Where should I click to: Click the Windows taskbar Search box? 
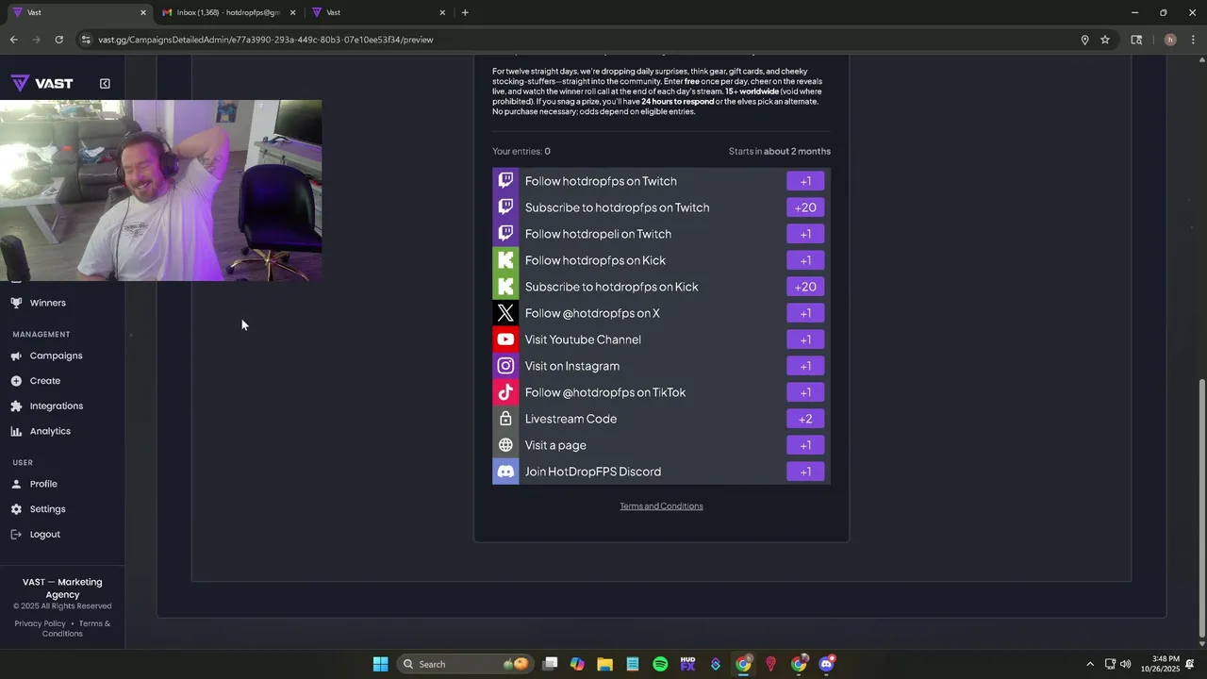point(466,664)
